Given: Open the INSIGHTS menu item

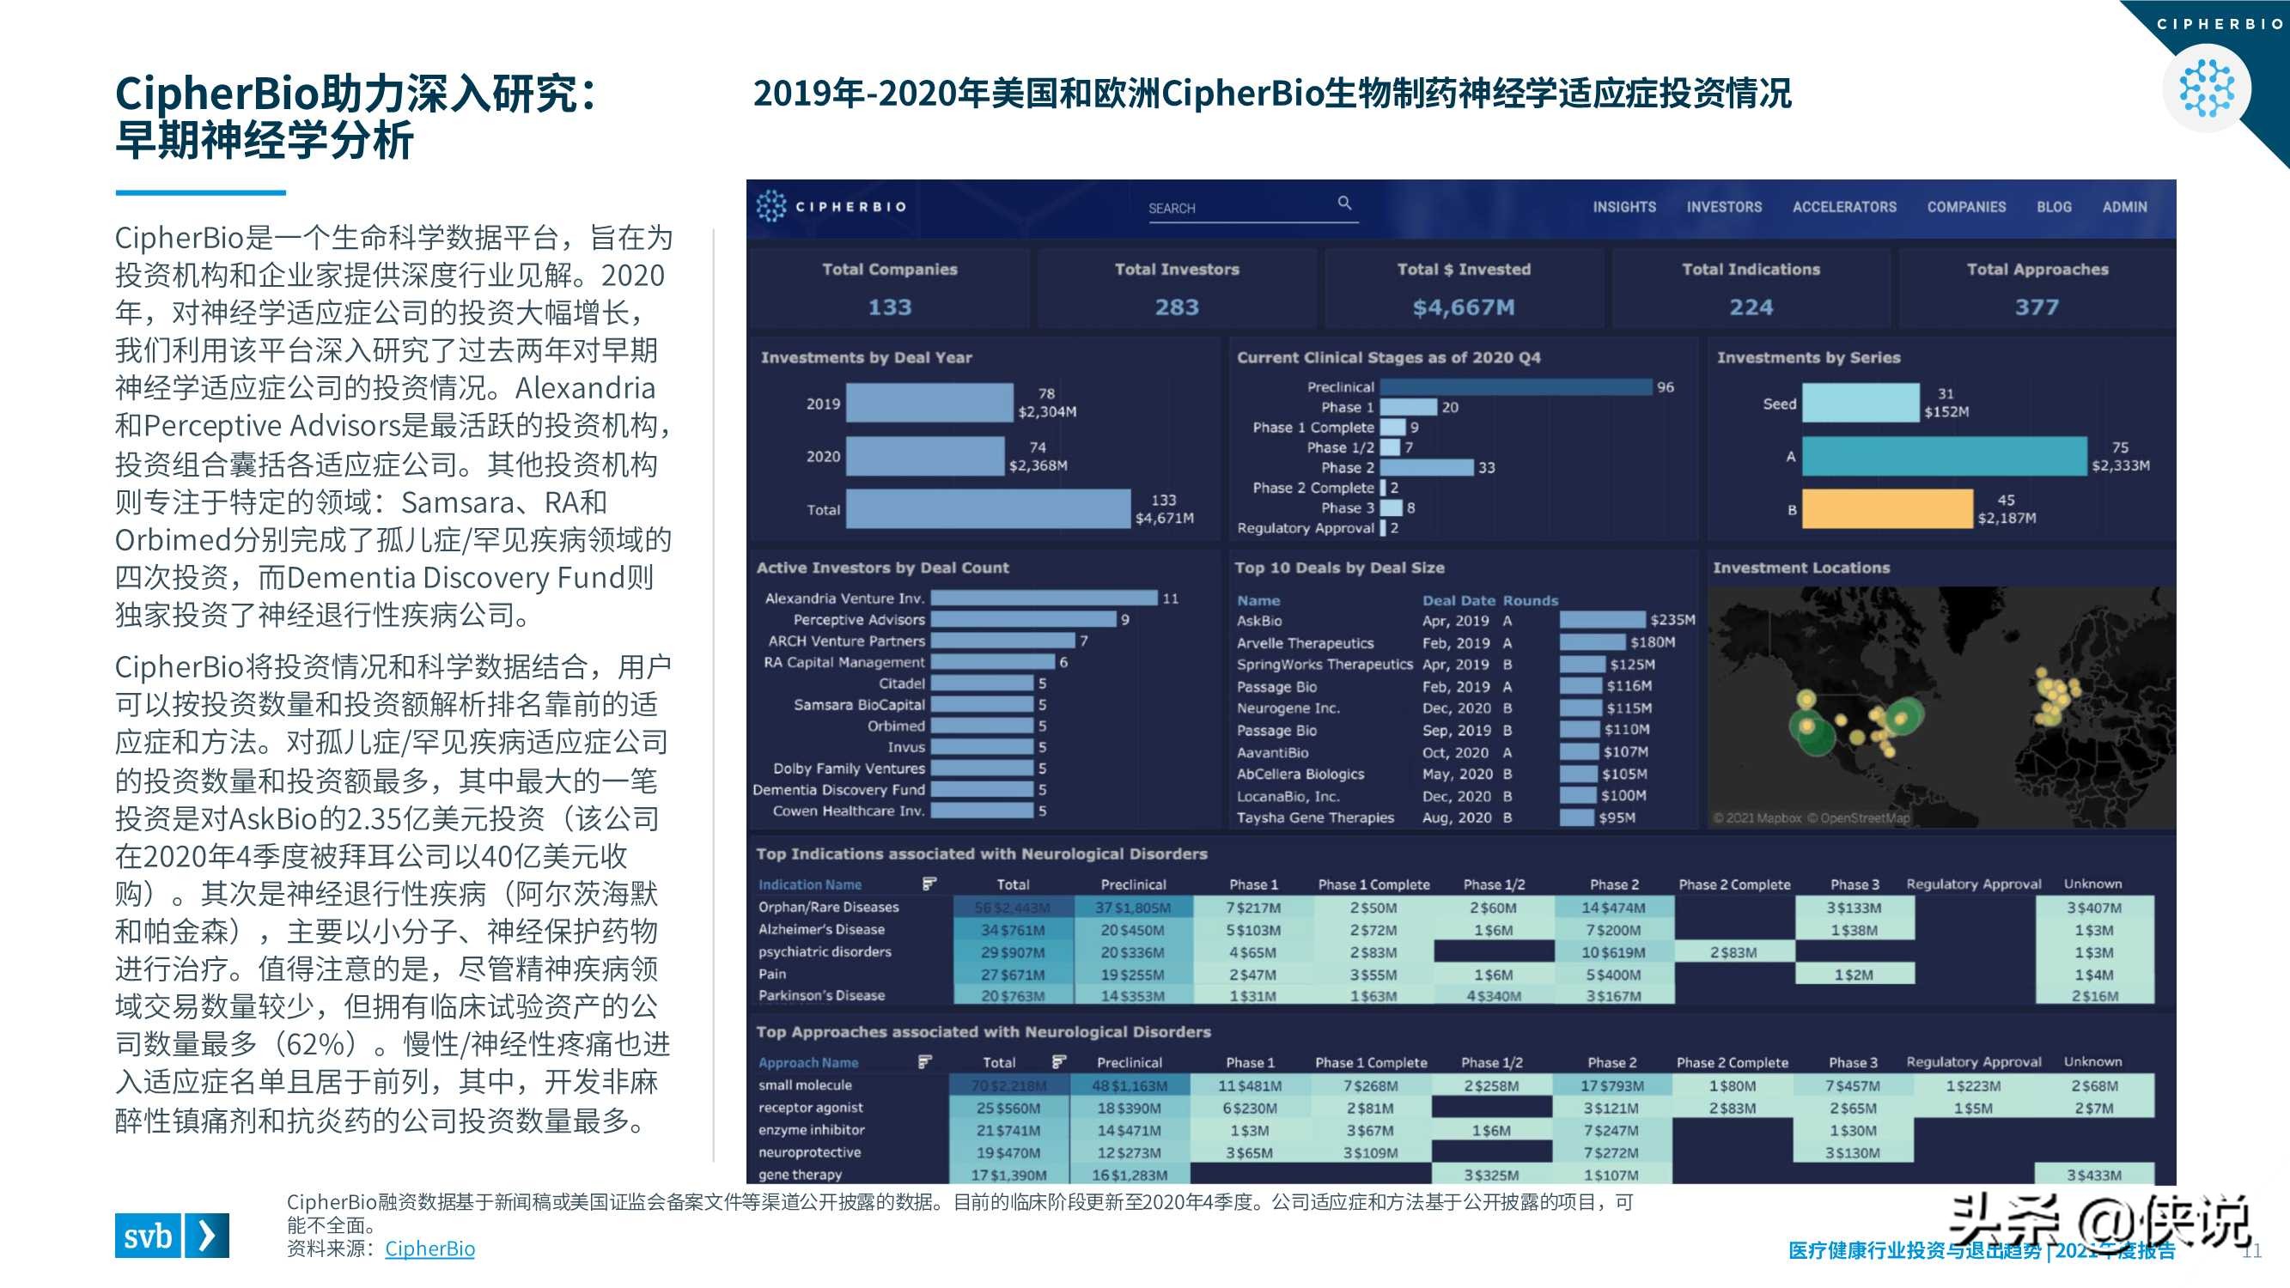Looking at the screenshot, I should click(1624, 207).
